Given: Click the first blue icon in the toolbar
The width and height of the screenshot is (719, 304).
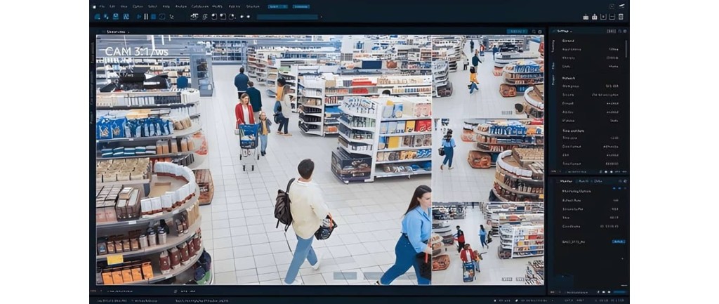Looking at the screenshot, I should tap(97, 17).
